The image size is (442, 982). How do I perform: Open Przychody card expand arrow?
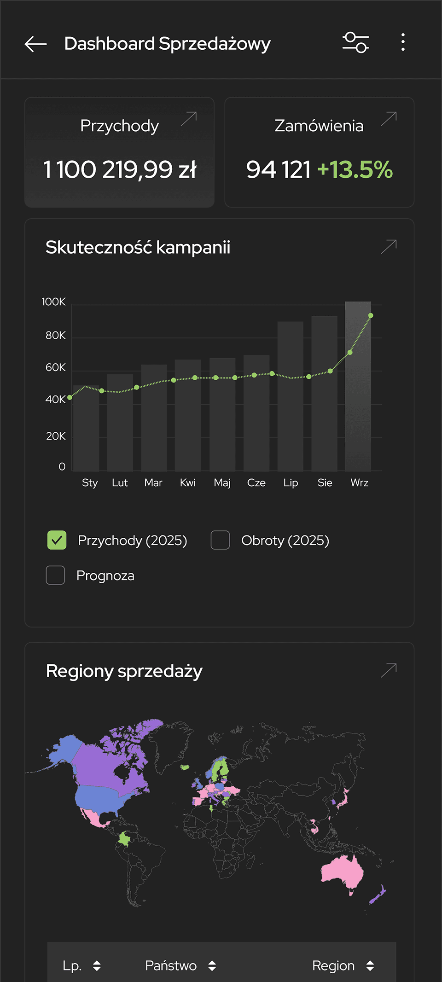[x=189, y=119]
